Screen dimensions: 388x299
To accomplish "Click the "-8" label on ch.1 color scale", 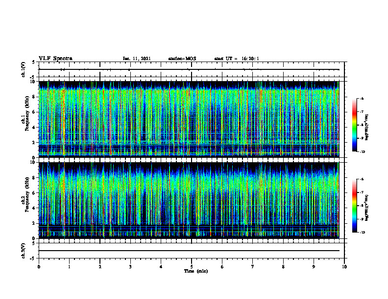I will [362, 125].
